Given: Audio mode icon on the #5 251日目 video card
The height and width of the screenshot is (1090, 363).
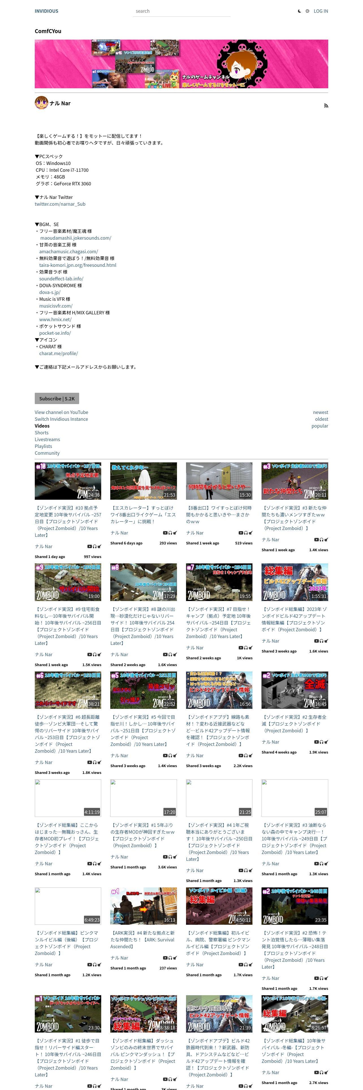Looking at the screenshot, I should click(170, 755).
